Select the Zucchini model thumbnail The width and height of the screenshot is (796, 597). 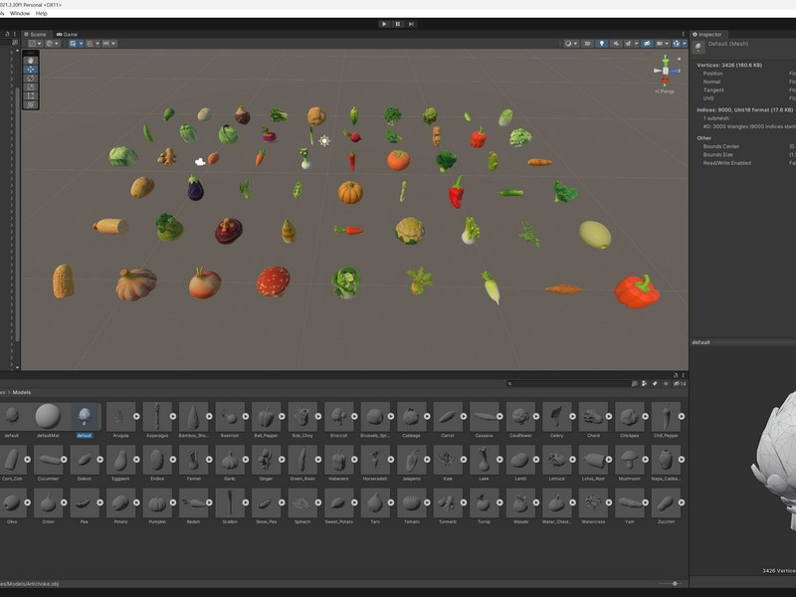pos(666,502)
